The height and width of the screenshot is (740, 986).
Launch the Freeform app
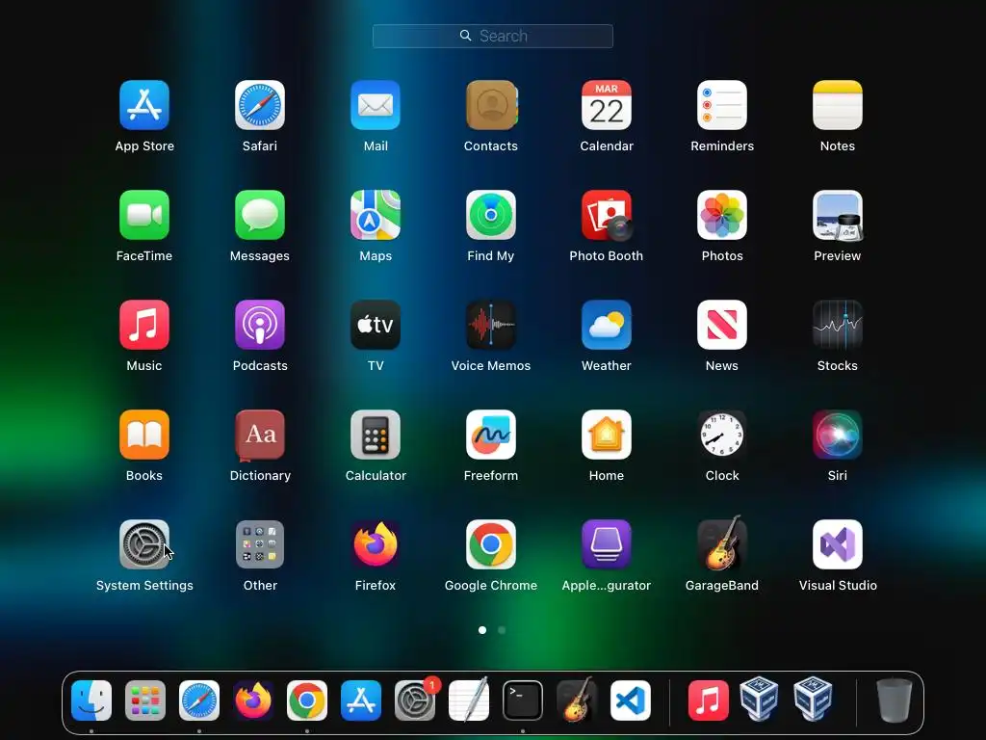[x=491, y=435]
